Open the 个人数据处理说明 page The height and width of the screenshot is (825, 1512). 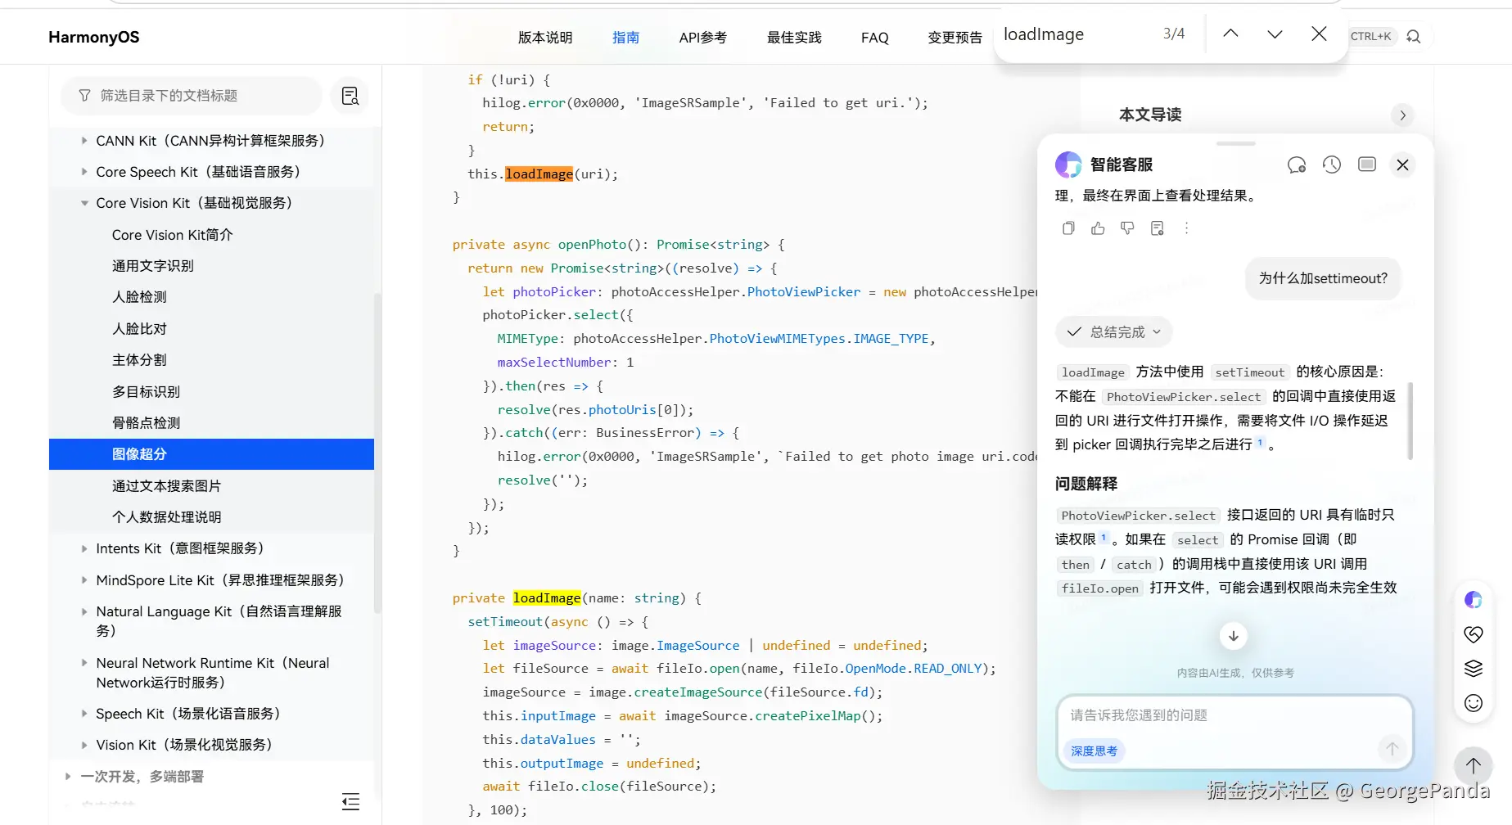pos(167,517)
